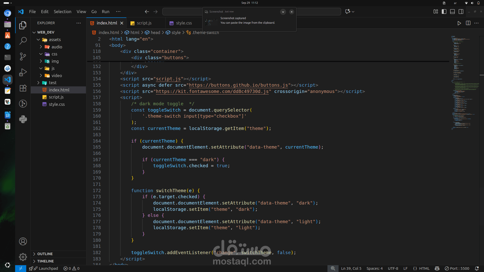This screenshot has height=272, width=484.
Task: Switch to the script.js tab
Action: coord(144,23)
